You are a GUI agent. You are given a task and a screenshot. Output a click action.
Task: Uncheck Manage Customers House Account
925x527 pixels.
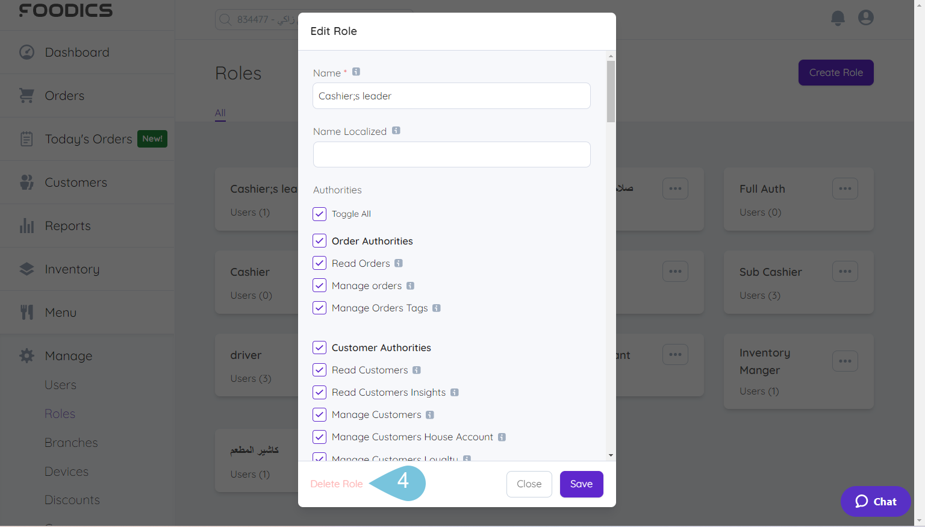pyautogui.click(x=319, y=437)
